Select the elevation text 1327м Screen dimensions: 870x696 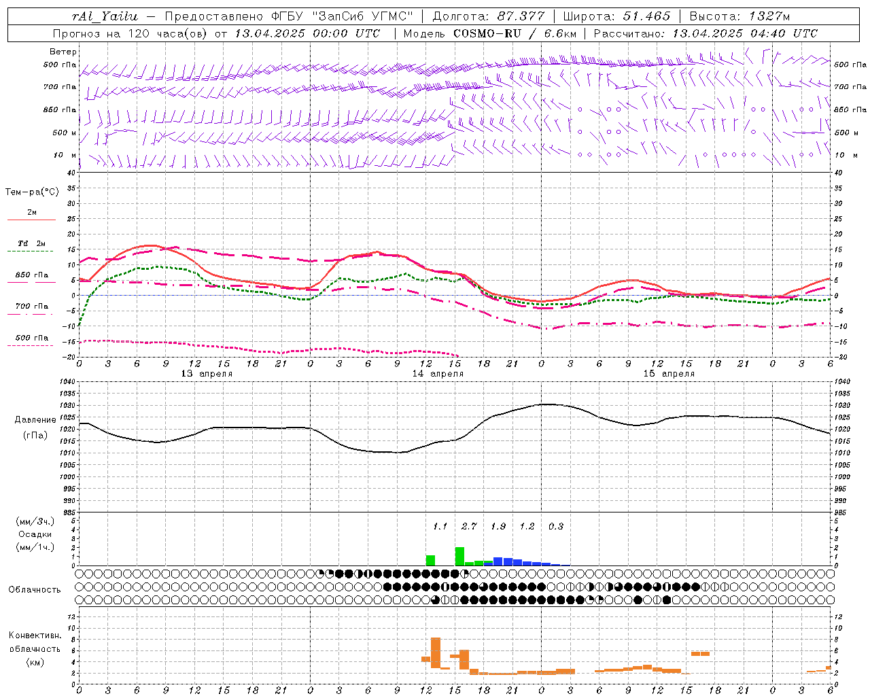point(769,16)
